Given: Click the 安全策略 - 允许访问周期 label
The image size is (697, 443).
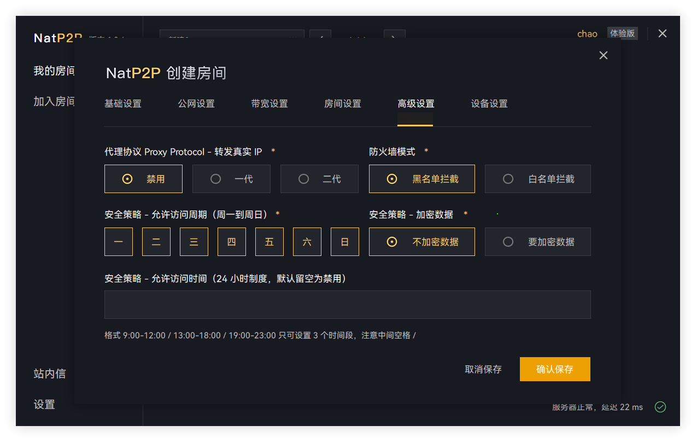Looking at the screenshot, I should coord(186,214).
